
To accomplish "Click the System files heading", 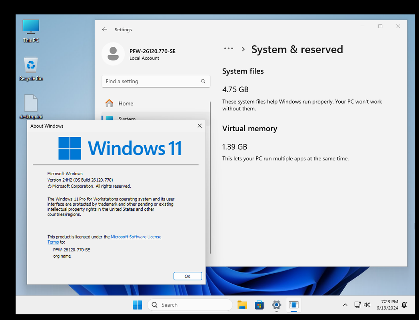I will (243, 71).
